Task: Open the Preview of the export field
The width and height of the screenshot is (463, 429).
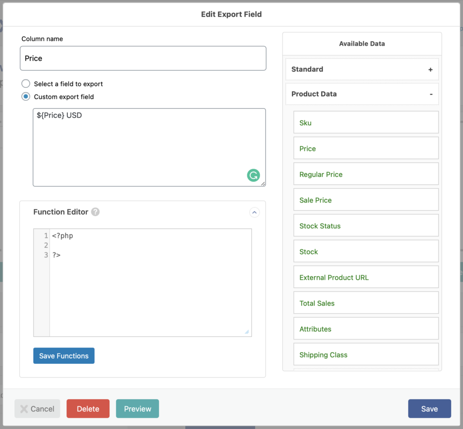Action: [x=137, y=409]
